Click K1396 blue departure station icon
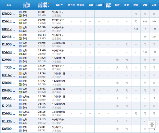 click(x=20, y=120)
